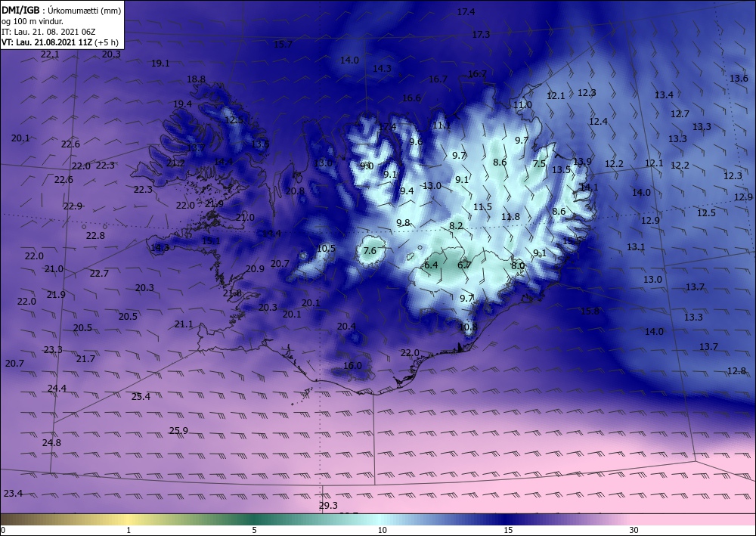
Task: Click the 20.9 value label
Action: [255, 268]
